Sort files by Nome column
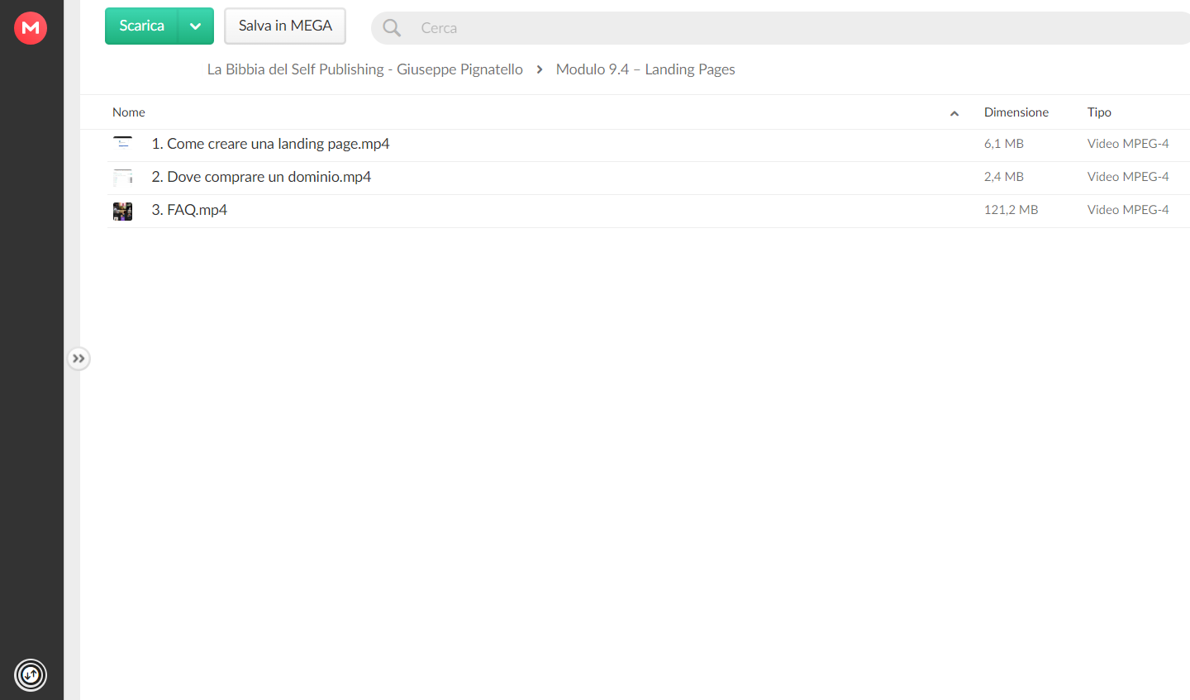This screenshot has width=1190, height=700. click(129, 112)
